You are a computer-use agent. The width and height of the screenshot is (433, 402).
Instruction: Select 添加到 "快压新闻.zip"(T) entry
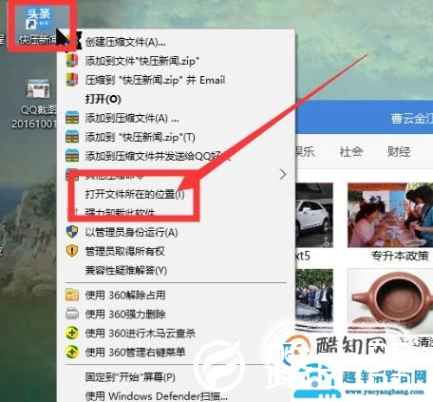pyautogui.click(x=140, y=137)
